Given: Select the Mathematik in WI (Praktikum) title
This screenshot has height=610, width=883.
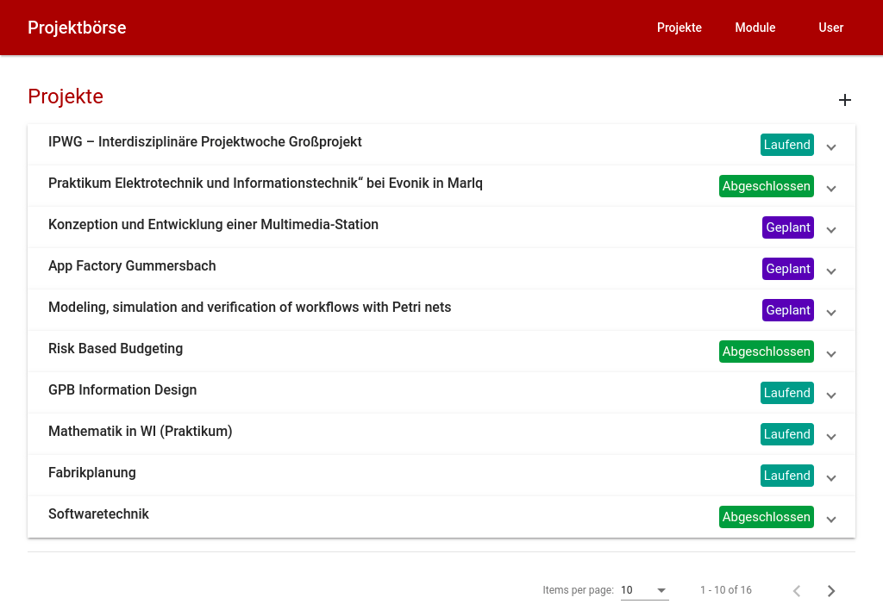Looking at the screenshot, I should (x=141, y=432).
